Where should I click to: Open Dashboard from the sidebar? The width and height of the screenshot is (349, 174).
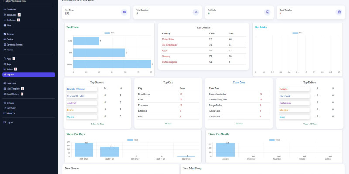click(x=11, y=9)
